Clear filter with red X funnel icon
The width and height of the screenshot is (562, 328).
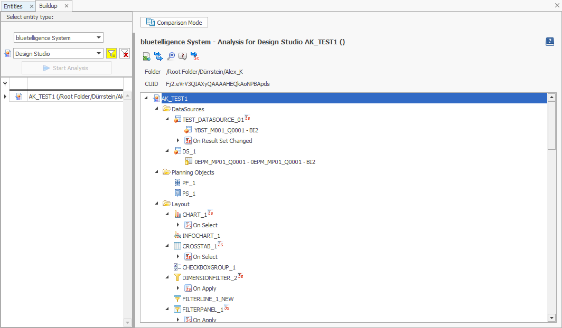[x=125, y=53]
